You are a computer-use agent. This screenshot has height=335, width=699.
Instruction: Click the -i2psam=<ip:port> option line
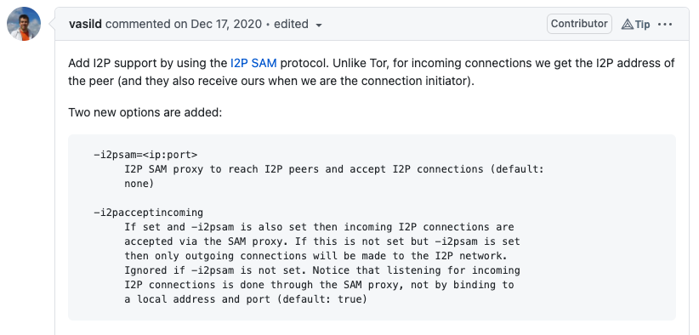[x=145, y=155]
